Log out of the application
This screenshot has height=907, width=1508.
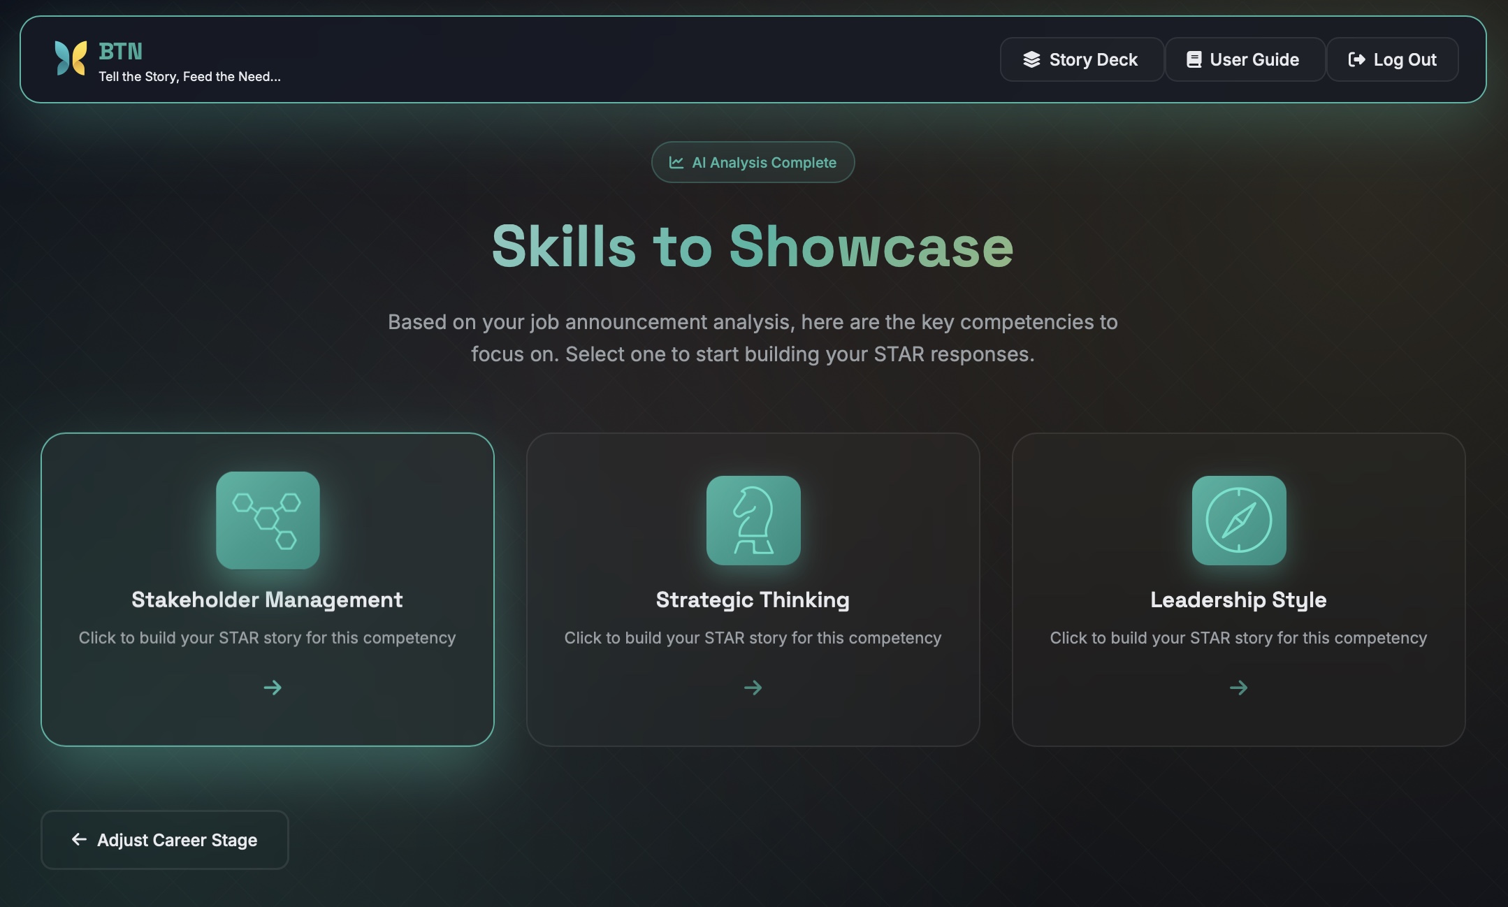click(1391, 59)
